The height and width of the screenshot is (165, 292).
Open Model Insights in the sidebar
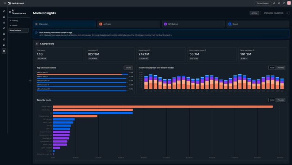click(19, 30)
